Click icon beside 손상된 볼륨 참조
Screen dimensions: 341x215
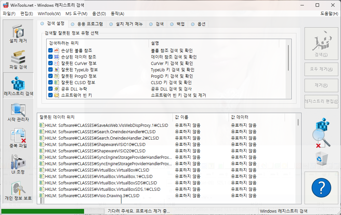[x=56, y=50]
